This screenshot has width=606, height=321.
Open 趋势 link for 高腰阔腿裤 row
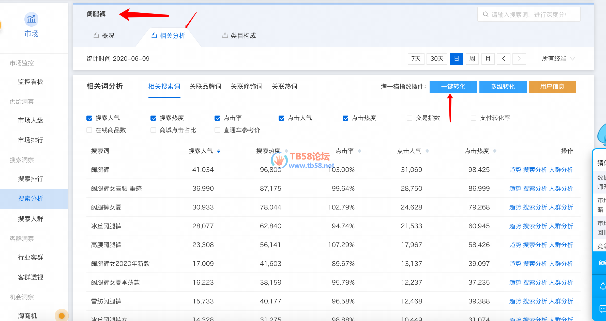pos(515,245)
